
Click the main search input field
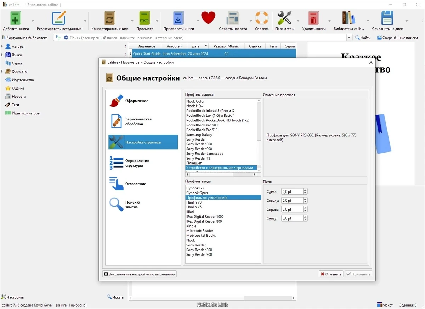click(207, 38)
